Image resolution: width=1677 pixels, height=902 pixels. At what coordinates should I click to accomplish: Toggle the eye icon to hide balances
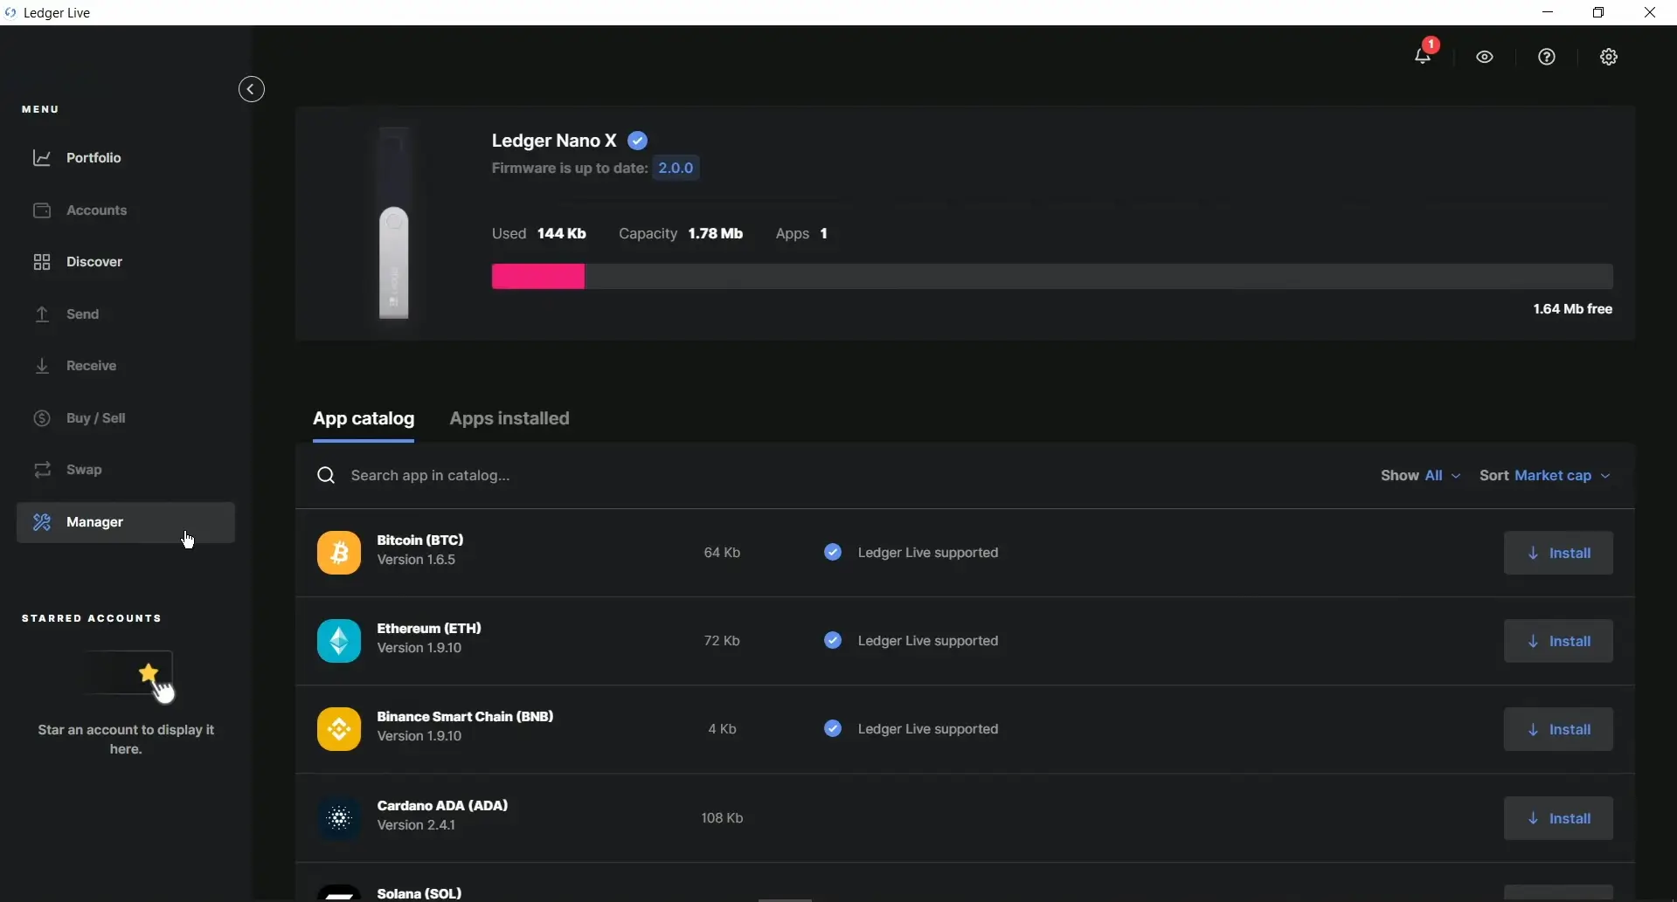click(x=1485, y=57)
